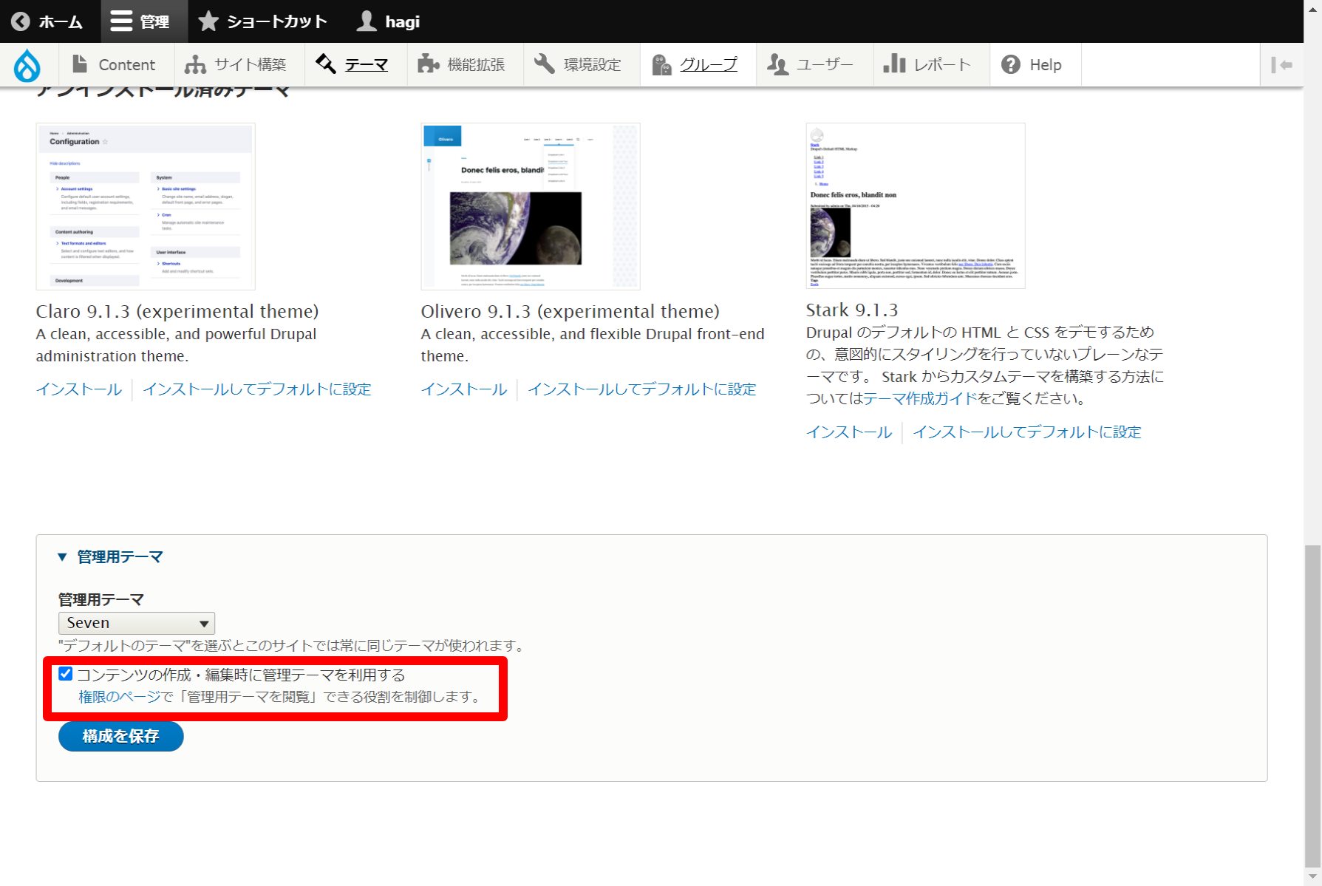Click the page vertical scrollbar thumb

point(1312,706)
